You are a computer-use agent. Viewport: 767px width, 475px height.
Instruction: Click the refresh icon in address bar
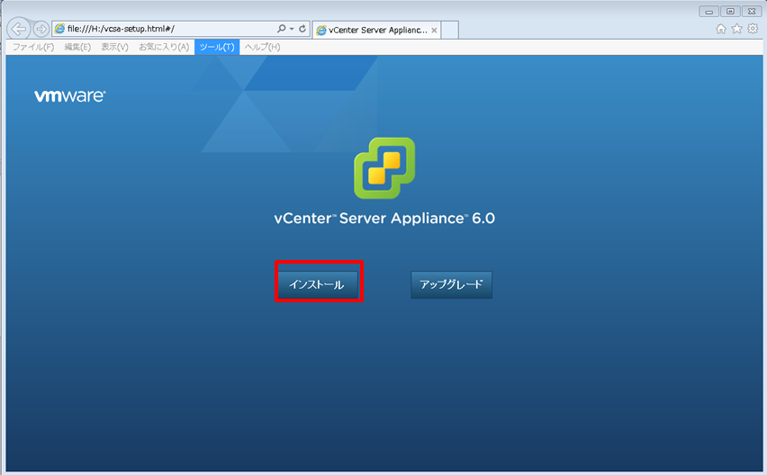point(302,29)
